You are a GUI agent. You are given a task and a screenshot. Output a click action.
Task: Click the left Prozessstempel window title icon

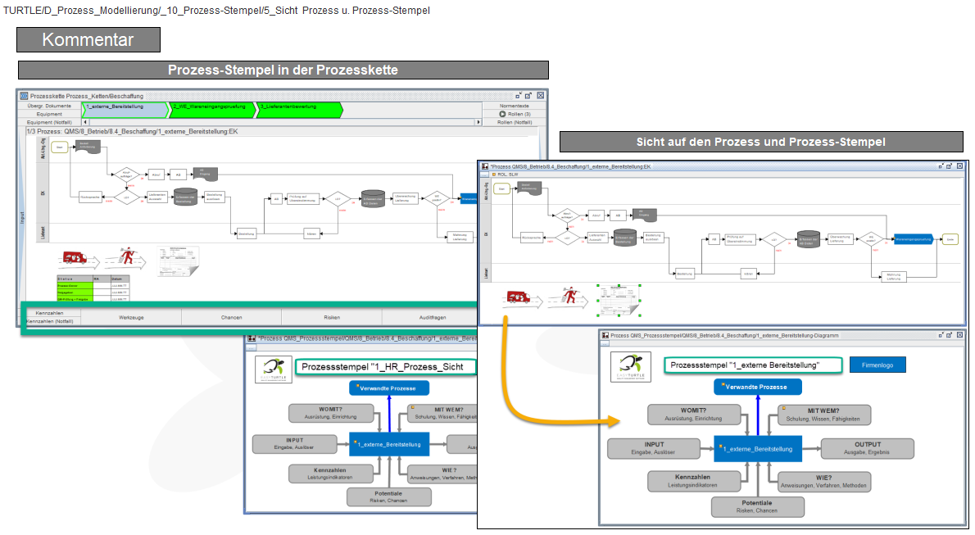click(x=252, y=338)
